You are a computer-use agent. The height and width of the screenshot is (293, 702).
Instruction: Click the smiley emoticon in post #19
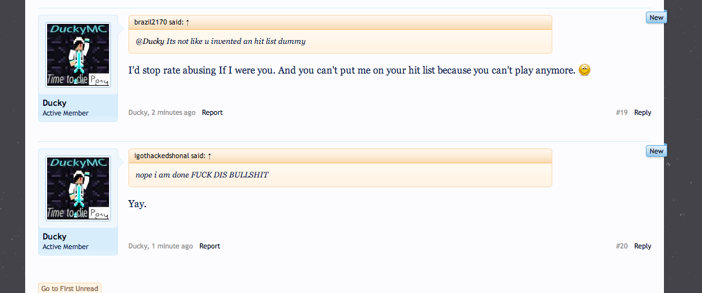click(x=585, y=70)
